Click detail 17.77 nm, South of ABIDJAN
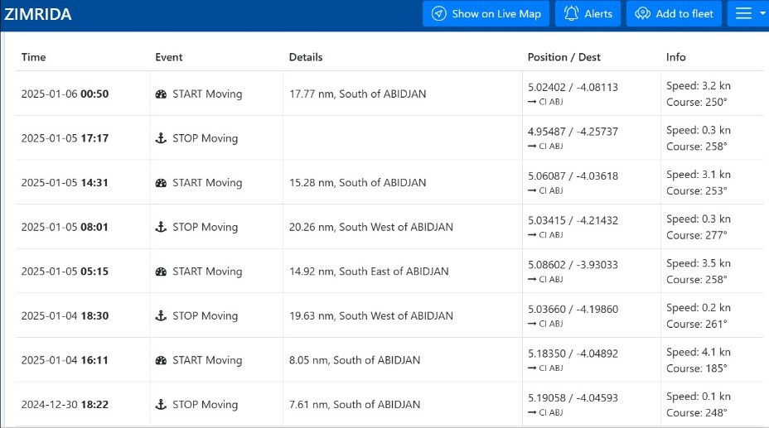769x428 pixels. tap(357, 94)
